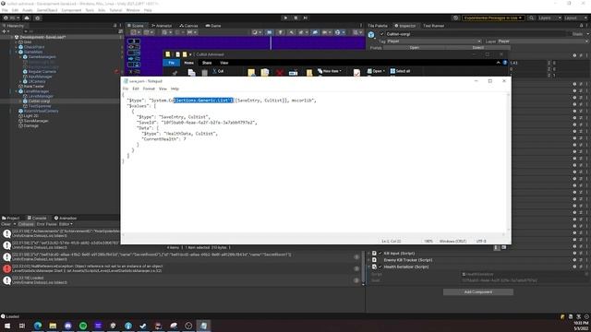The image size is (591, 332).
Task: Click Select all in File Explorer ribbon
Action: [x=400, y=71]
